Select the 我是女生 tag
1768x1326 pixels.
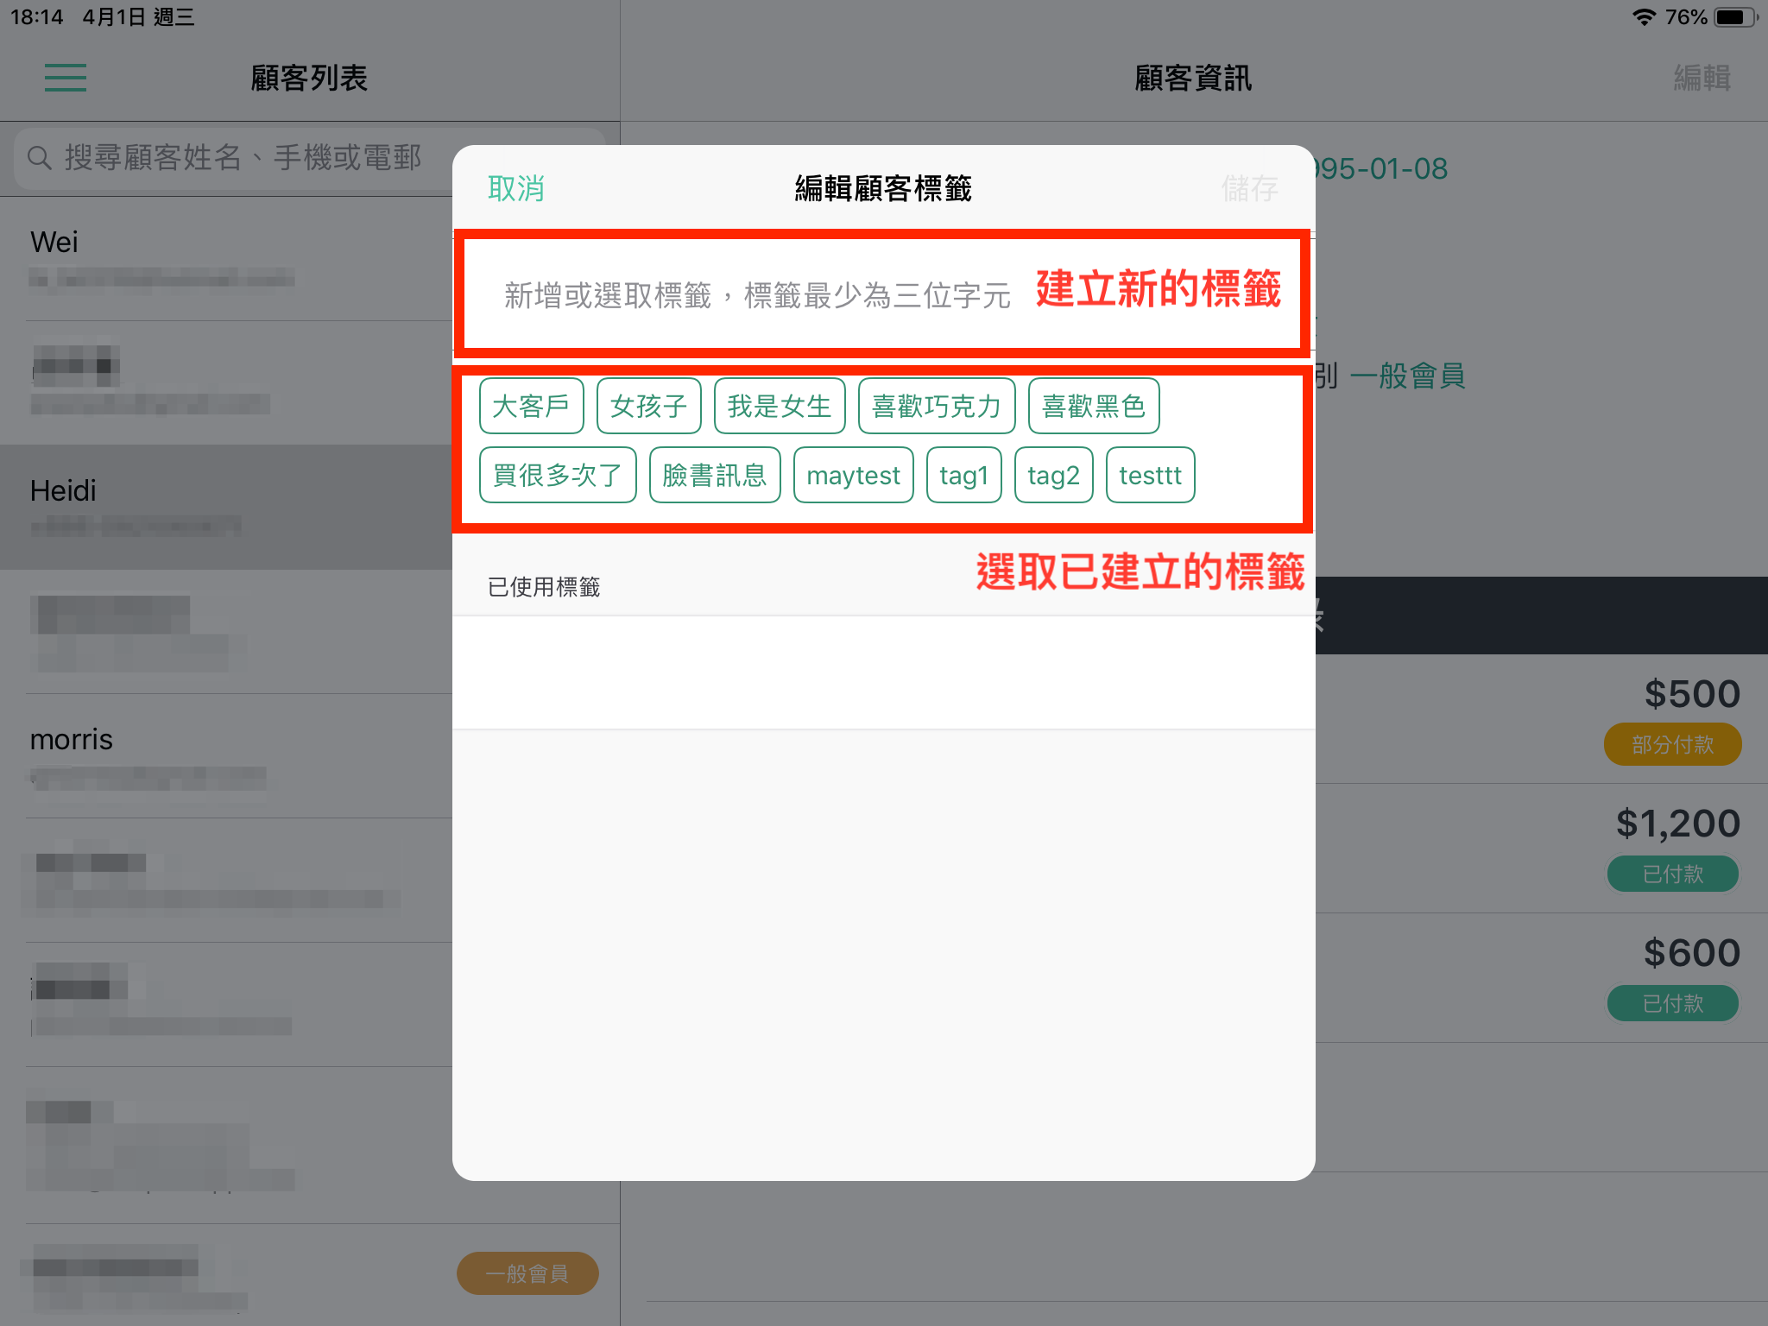point(780,406)
